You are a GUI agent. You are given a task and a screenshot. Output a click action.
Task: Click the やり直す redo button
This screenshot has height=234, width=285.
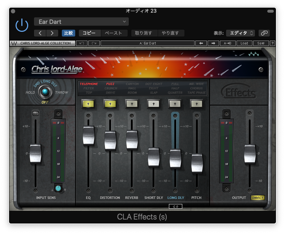[x=171, y=33]
